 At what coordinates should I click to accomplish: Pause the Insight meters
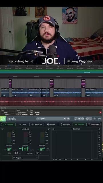79,119
